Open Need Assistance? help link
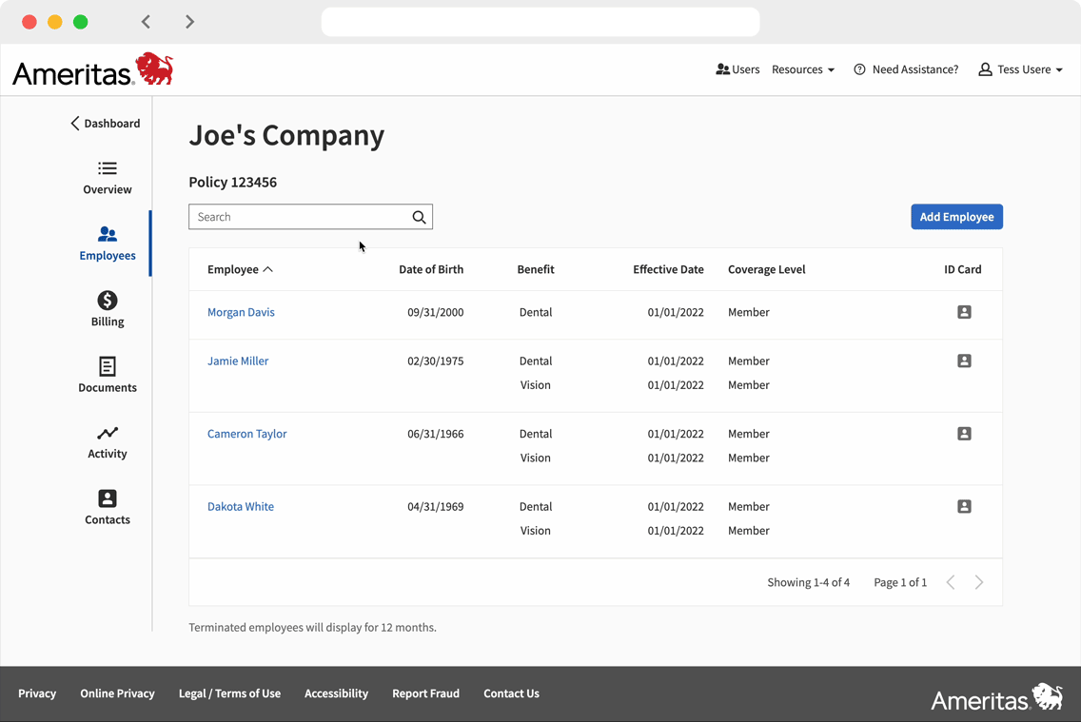This screenshot has height=722, width=1081. [906, 69]
